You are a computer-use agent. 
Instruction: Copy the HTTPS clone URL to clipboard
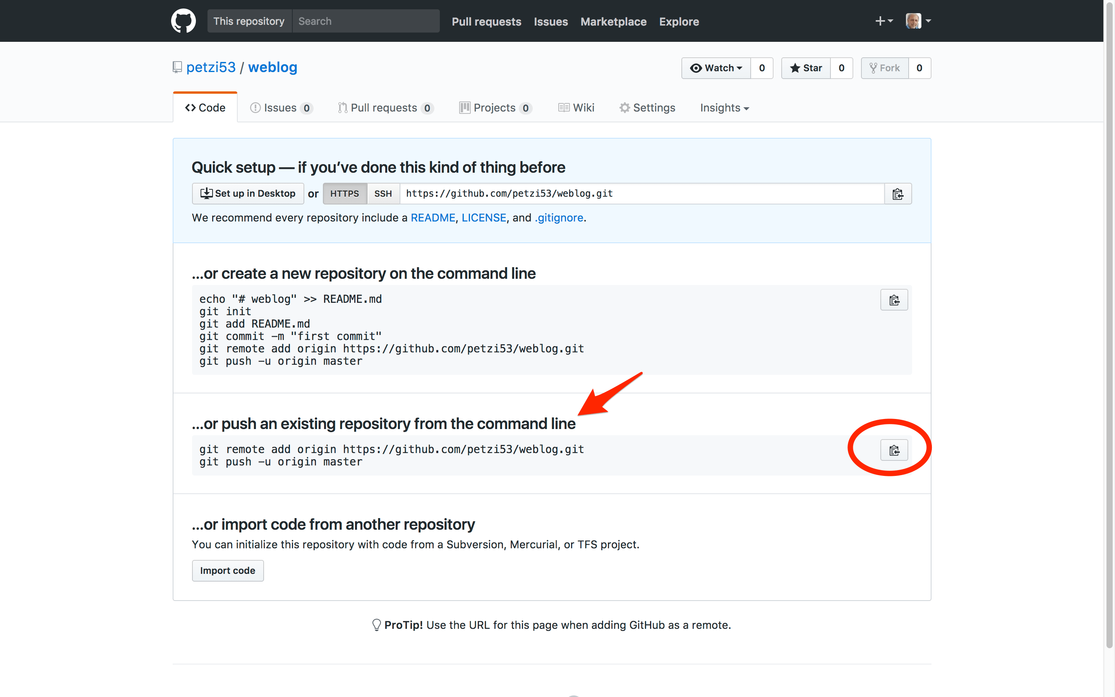(x=897, y=194)
